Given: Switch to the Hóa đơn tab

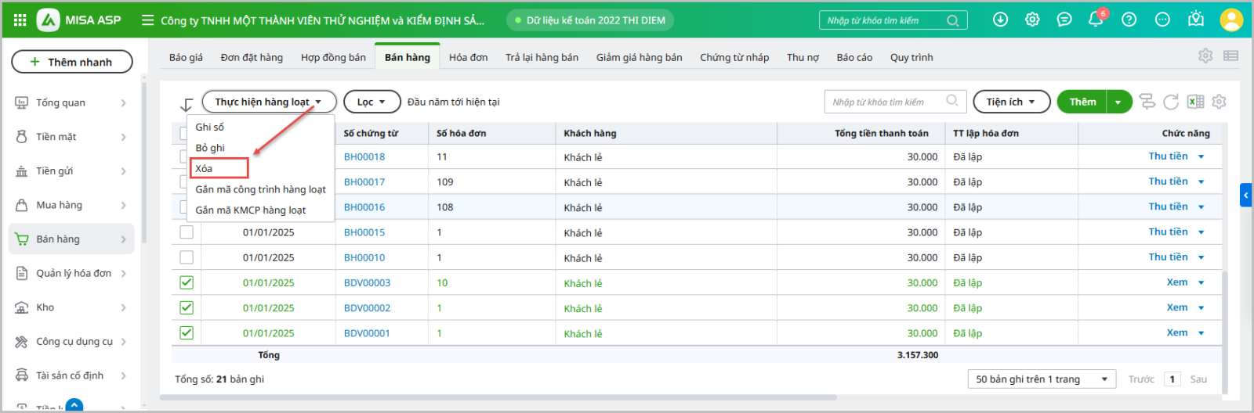Looking at the screenshot, I should click(468, 57).
